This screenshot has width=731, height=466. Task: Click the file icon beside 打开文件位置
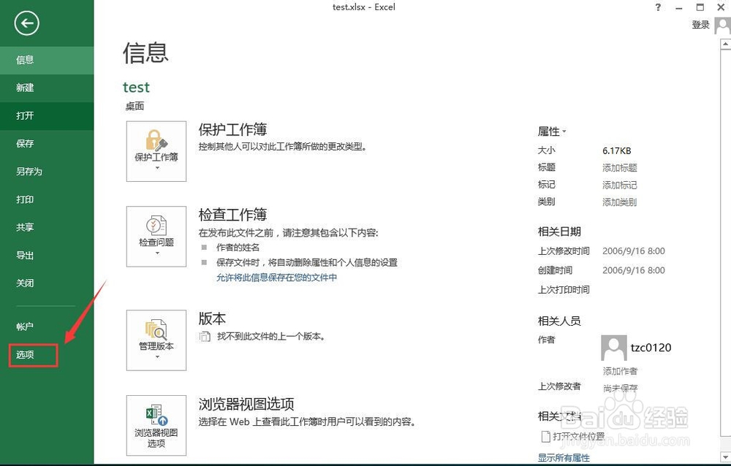pos(545,437)
